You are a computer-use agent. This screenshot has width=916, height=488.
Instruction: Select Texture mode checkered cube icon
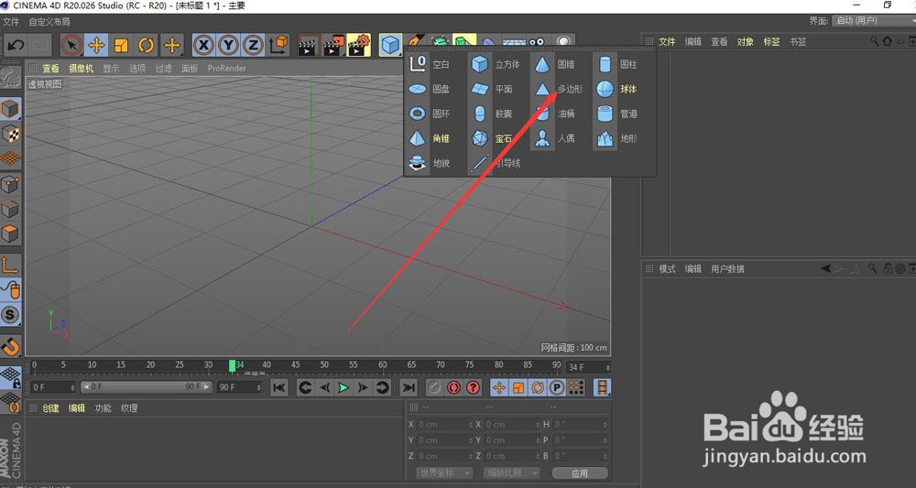click(10, 134)
